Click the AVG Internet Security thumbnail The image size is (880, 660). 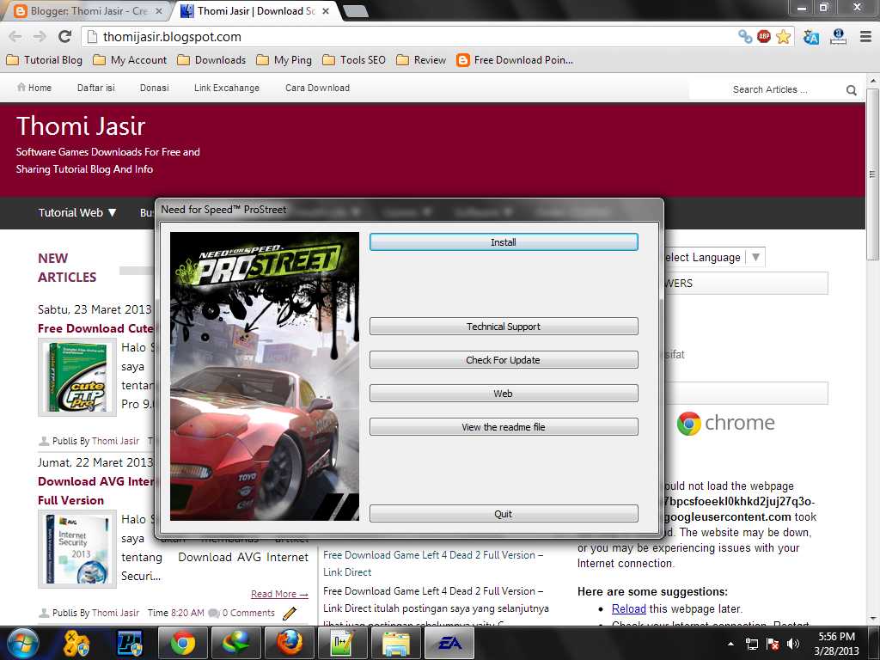coord(77,549)
